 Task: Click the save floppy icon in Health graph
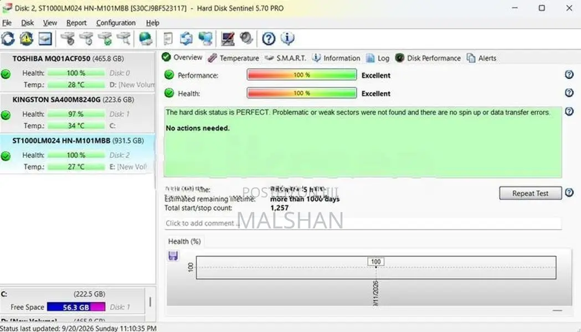[x=173, y=256]
